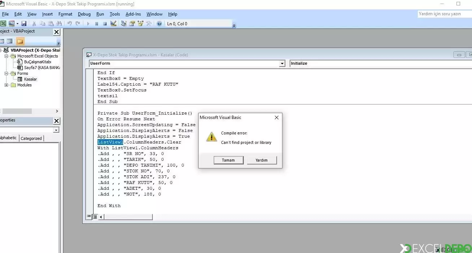The height and width of the screenshot is (253, 472).
Task: Click the Run Sub play icon
Action: (x=88, y=23)
